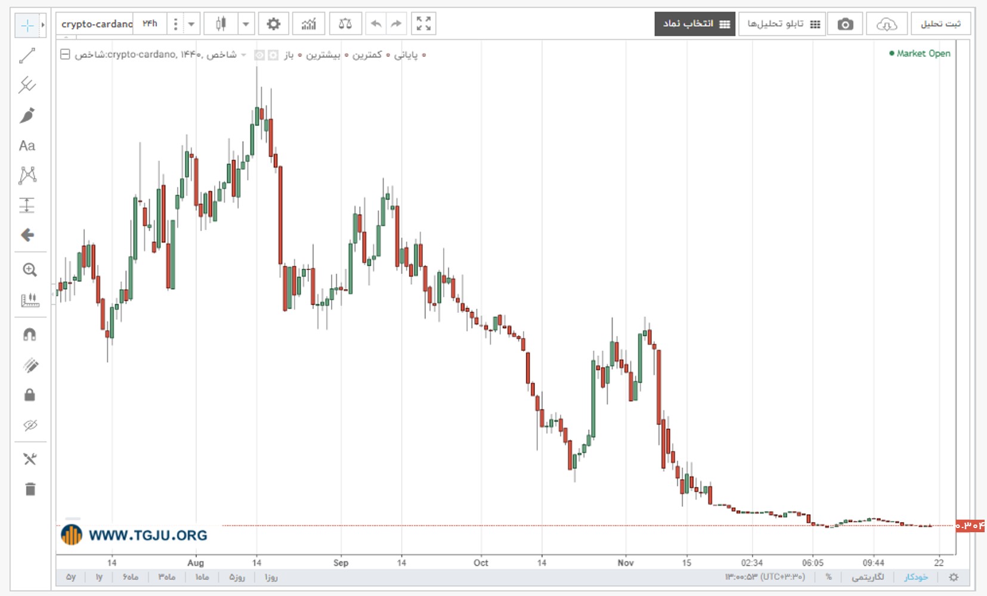Toggle lock all drawings padlock
Image resolution: width=987 pixels, height=596 pixels.
tap(29, 395)
